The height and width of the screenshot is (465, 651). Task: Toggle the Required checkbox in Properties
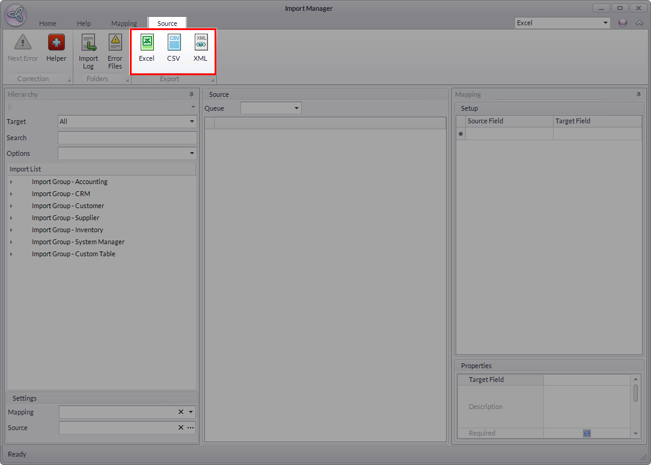[587, 433]
